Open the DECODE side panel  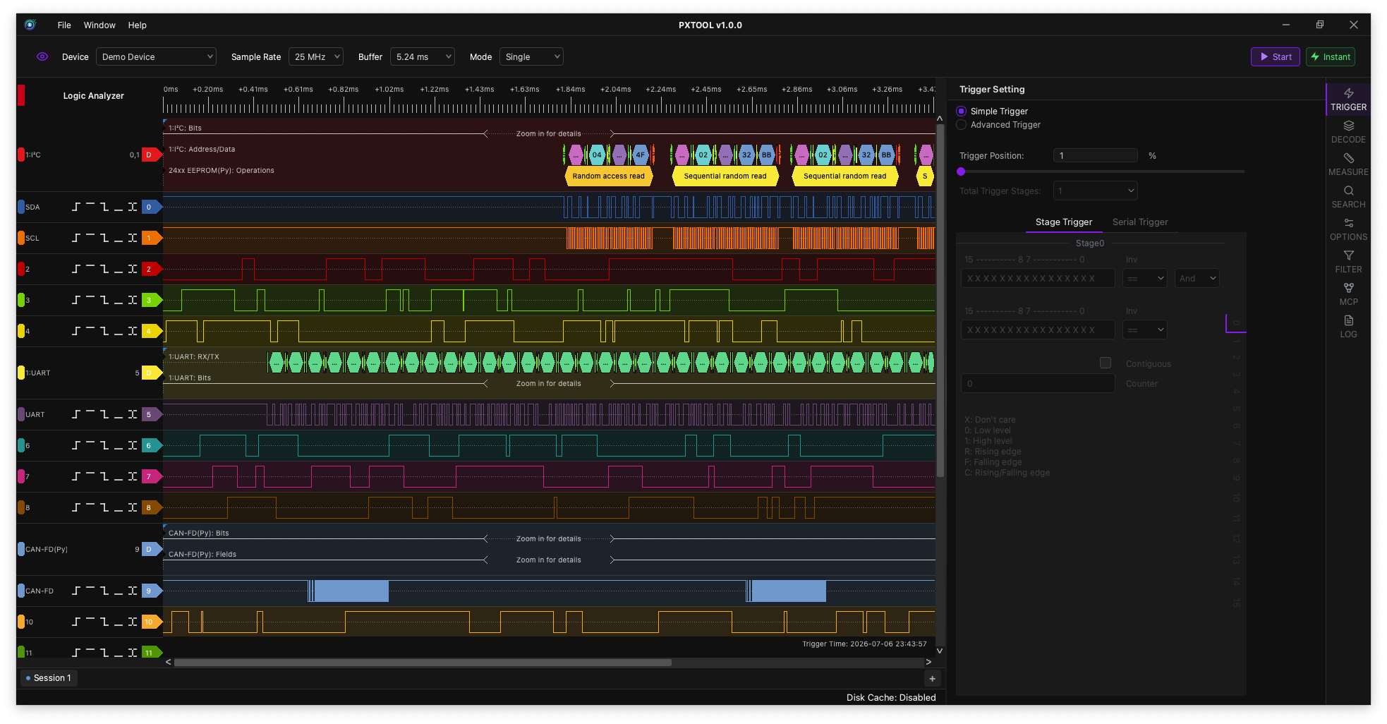(1348, 132)
